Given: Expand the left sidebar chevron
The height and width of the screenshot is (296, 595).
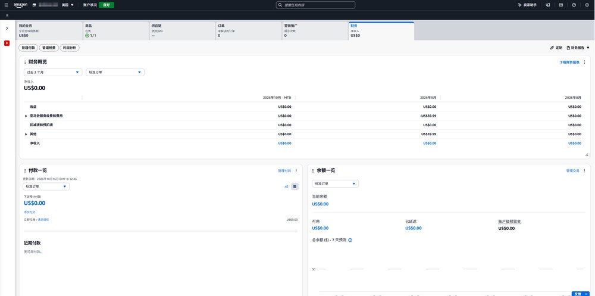Looking at the screenshot, I should (x=7, y=28).
